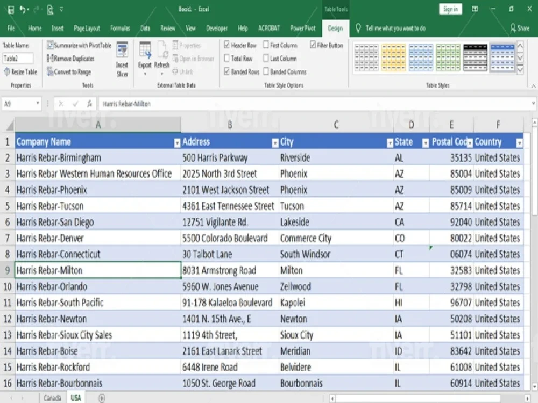This screenshot has width=538, height=403.
Task: Click the Select All corner triangle
Action: (x=10, y=125)
